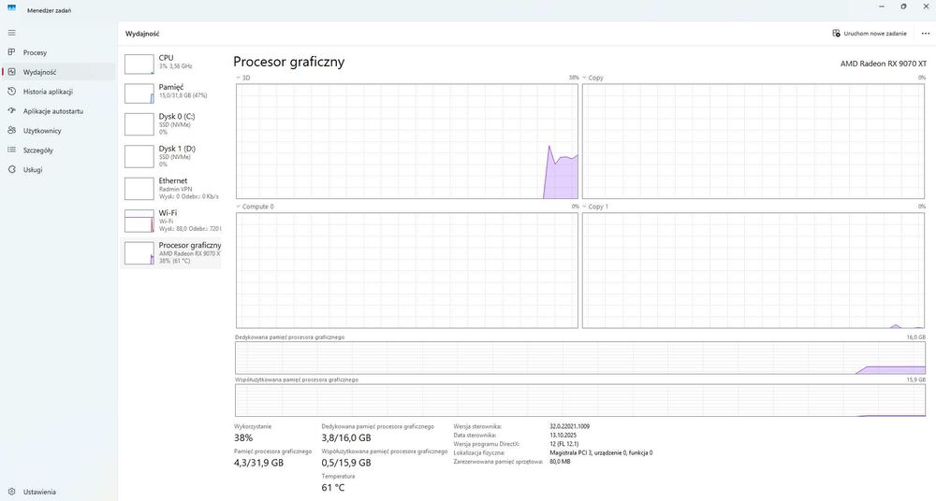Click the 61 °C temperature value
Screen dimensions: 936x501
pos(333,487)
